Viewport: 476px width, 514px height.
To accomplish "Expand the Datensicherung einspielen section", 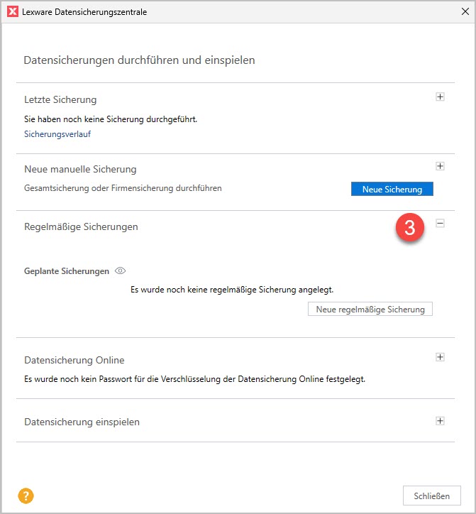I will tap(440, 421).
